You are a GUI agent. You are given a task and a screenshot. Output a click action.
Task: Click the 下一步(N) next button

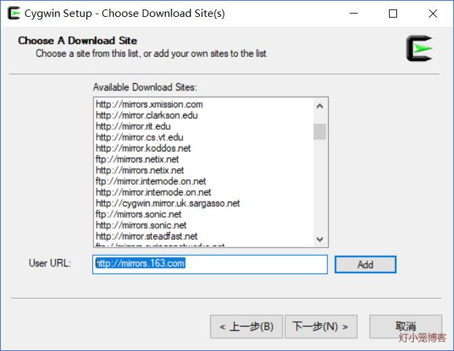click(321, 327)
